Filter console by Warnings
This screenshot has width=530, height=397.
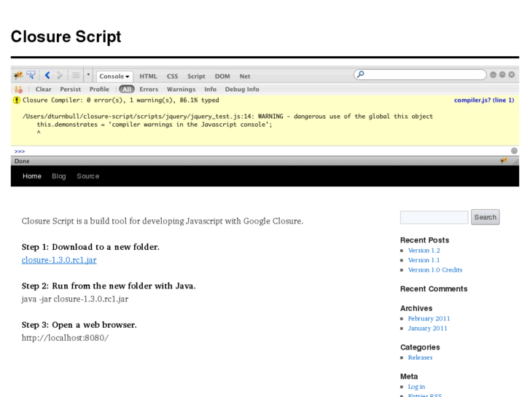click(182, 89)
